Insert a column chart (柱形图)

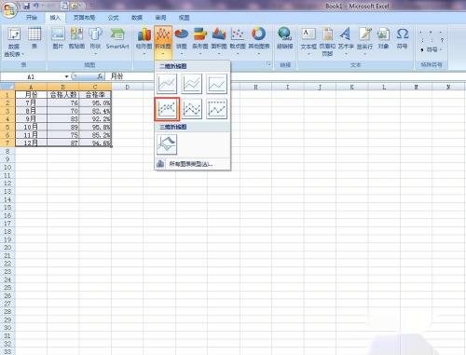144,41
